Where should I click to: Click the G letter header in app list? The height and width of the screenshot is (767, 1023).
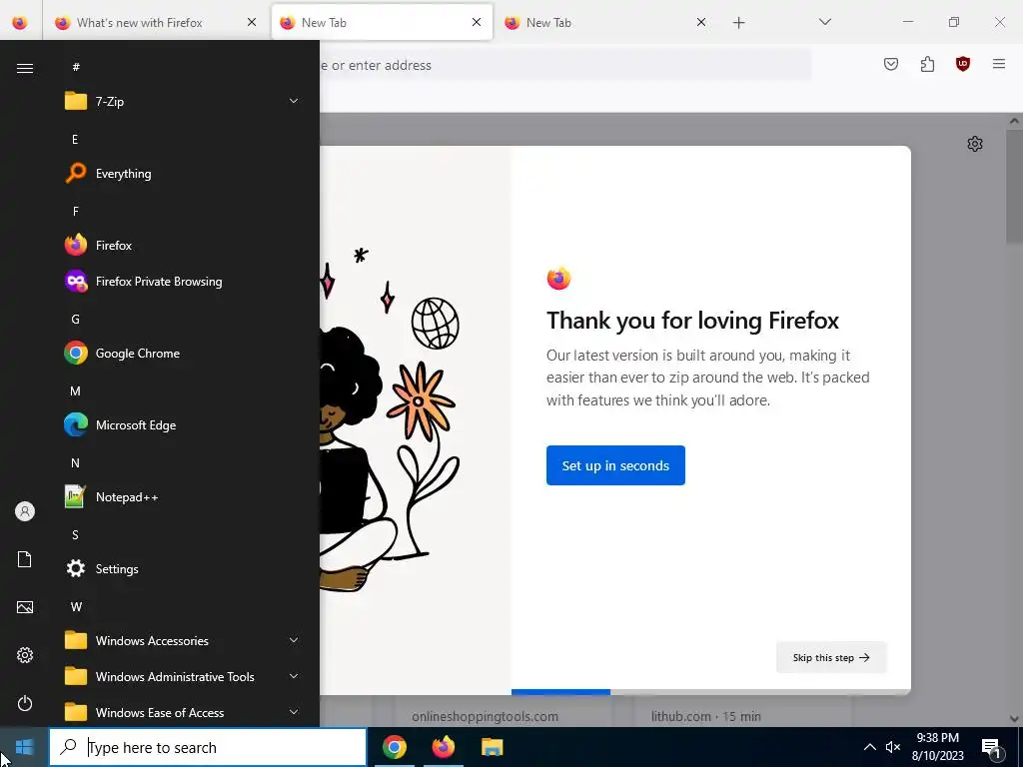[x=76, y=319]
